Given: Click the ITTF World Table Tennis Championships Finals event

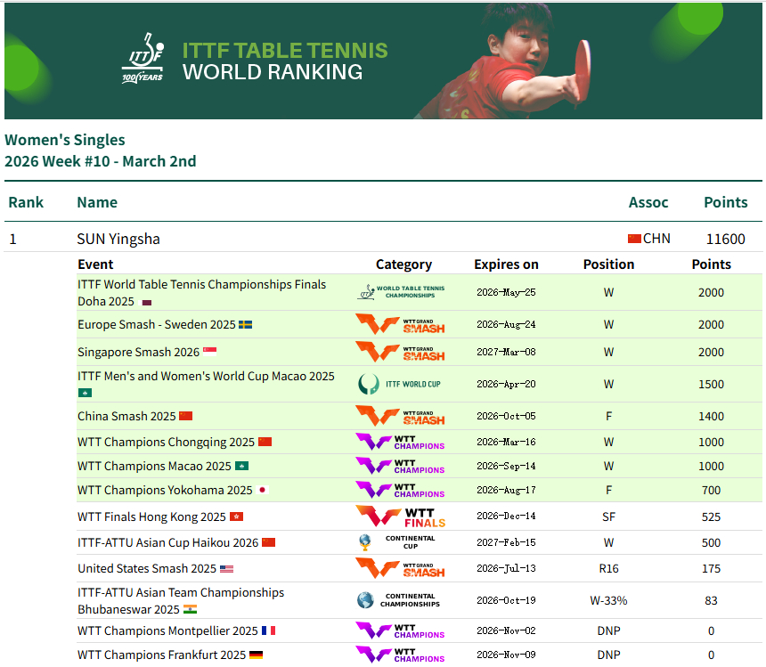Looking at the screenshot, I should [202, 292].
